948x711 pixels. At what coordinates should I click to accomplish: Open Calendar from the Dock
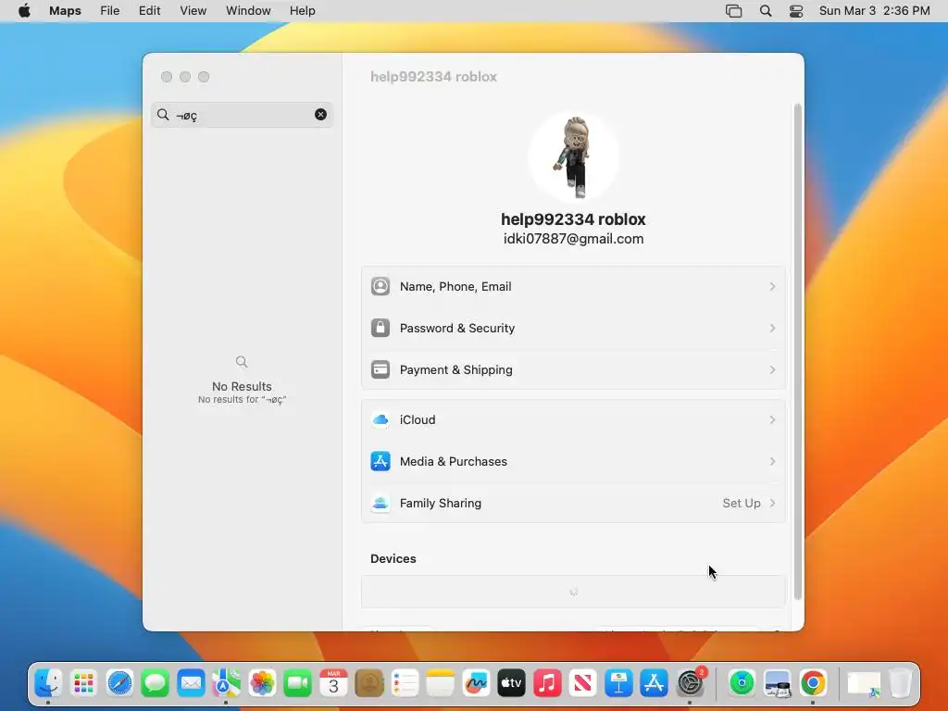333,683
